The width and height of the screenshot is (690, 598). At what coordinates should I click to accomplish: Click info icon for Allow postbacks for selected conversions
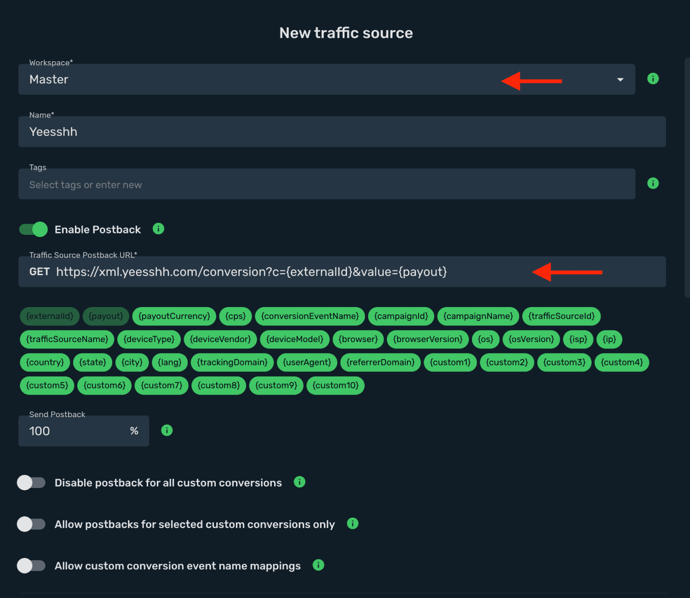tap(352, 523)
